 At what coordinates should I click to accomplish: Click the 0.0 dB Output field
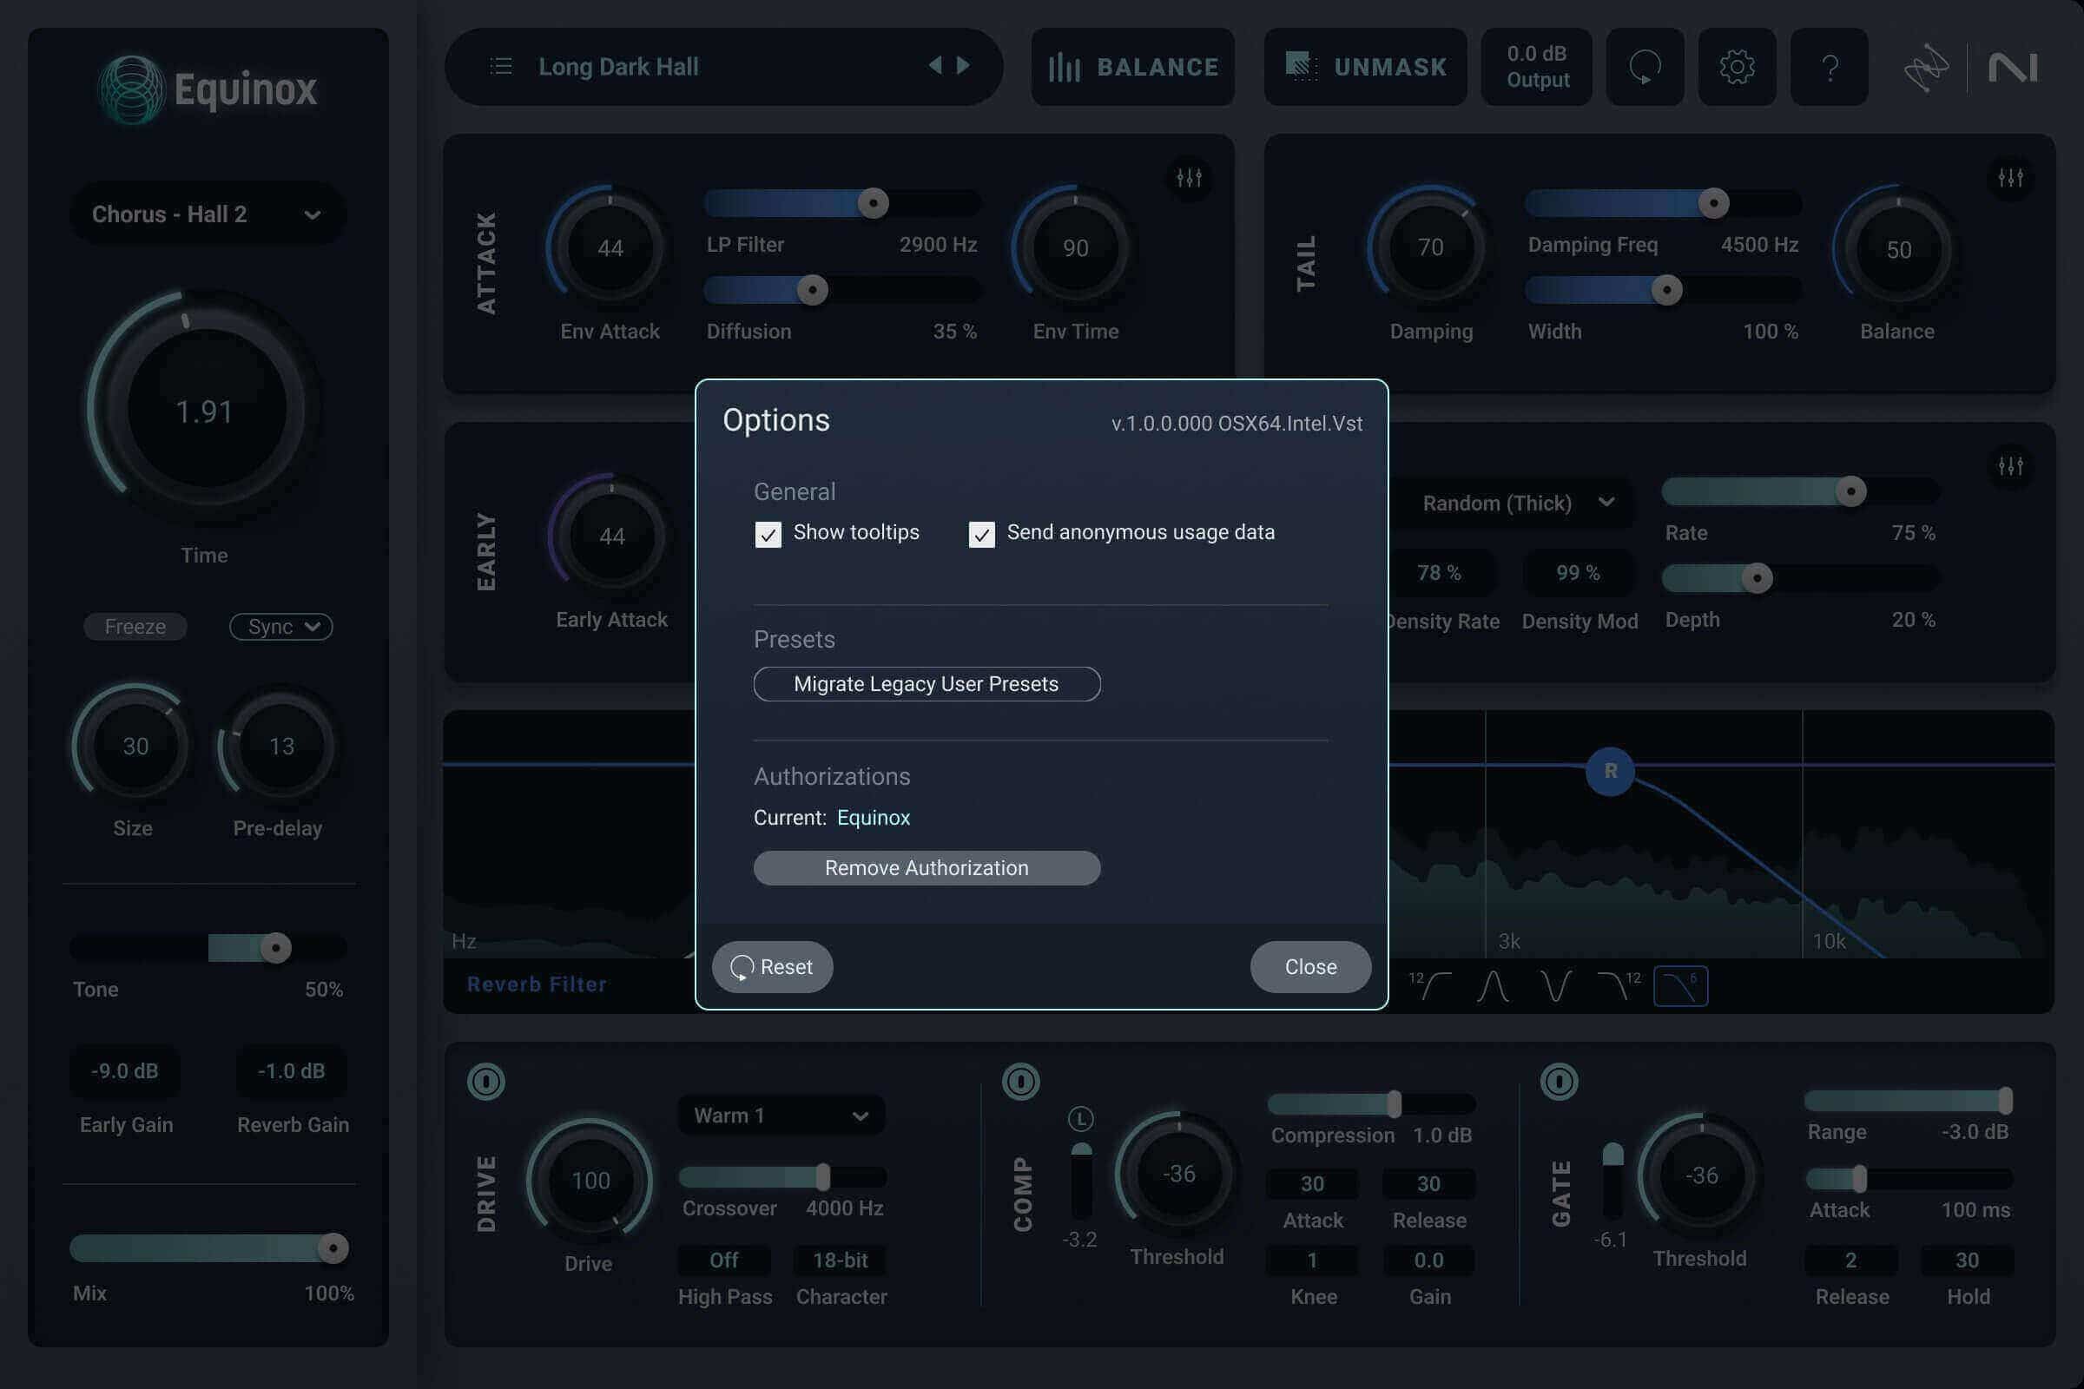1536,67
